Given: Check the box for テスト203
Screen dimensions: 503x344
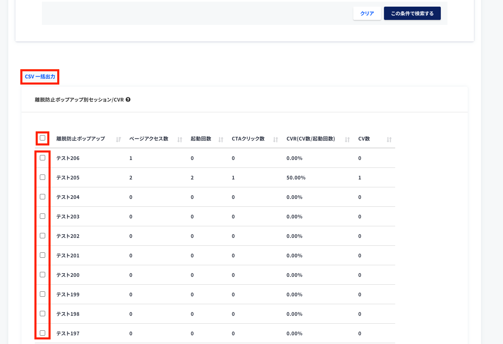Looking at the screenshot, I should 42,216.
